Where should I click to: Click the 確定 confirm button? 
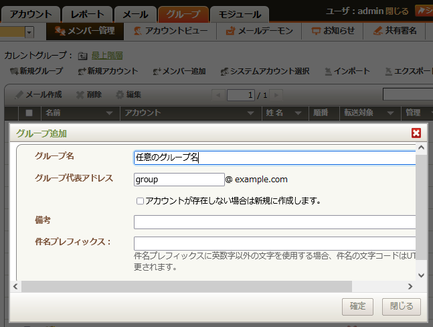point(357,306)
